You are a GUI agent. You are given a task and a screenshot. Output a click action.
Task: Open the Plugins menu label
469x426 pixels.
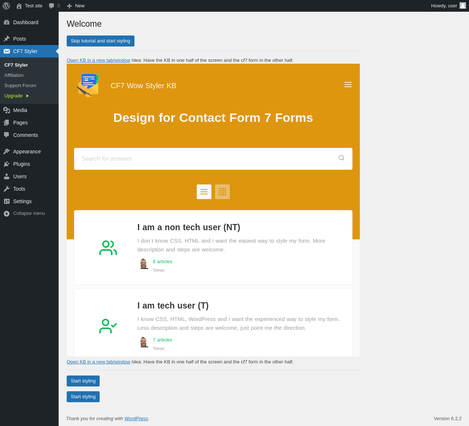[22, 164]
